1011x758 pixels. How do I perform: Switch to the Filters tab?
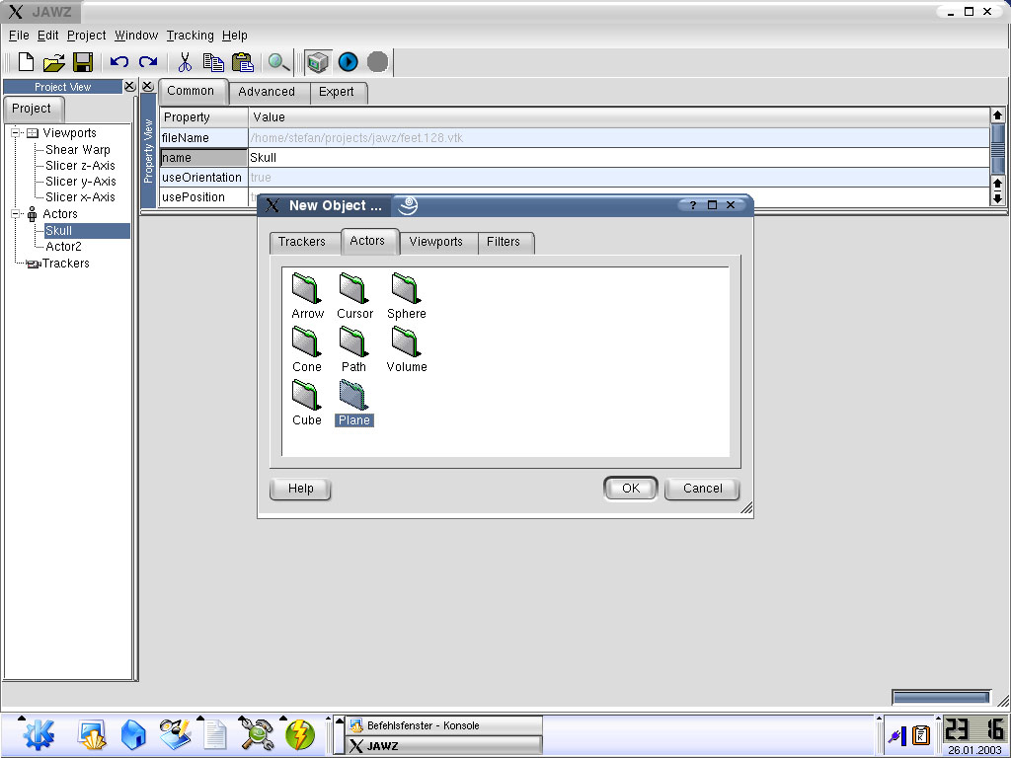tap(504, 242)
